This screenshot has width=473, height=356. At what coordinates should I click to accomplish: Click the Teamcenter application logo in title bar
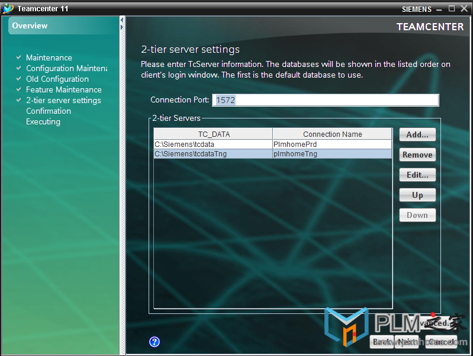(8, 8)
